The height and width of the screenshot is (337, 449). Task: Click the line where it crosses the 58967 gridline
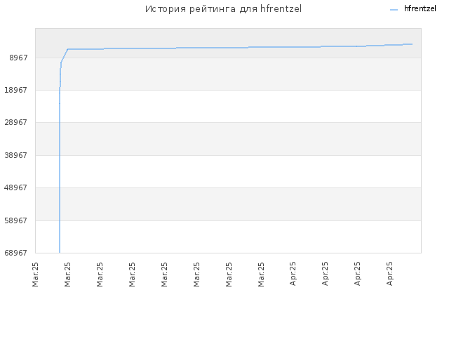(x=60, y=220)
